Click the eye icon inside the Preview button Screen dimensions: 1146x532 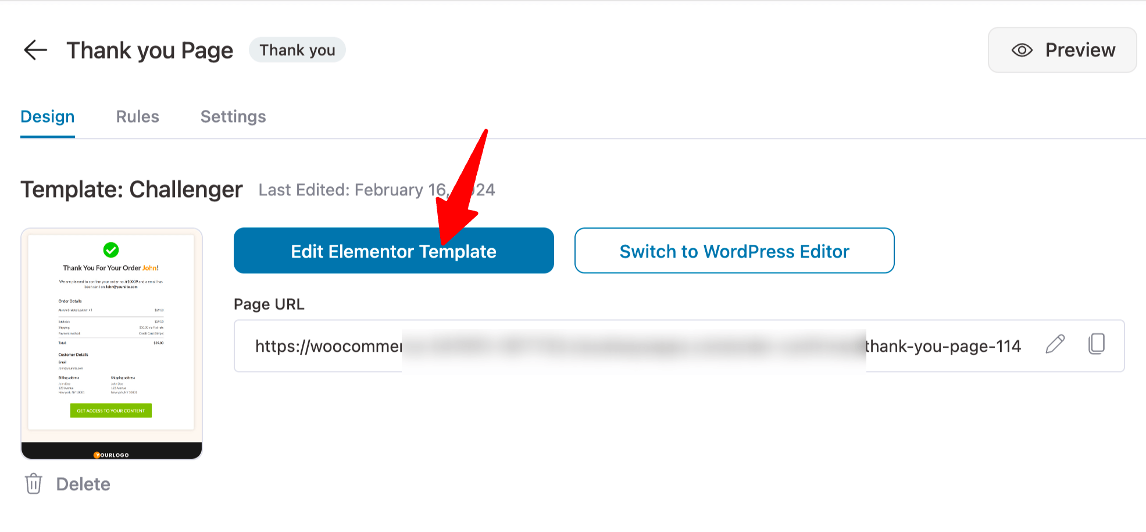pyautogui.click(x=1022, y=50)
